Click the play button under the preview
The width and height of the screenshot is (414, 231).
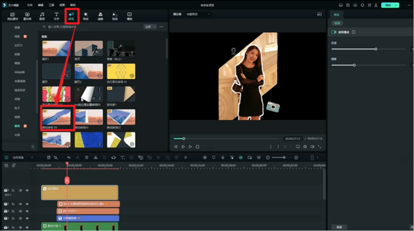[190, 147]
